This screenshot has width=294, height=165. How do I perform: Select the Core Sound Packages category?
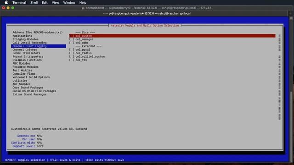[28, 88]
